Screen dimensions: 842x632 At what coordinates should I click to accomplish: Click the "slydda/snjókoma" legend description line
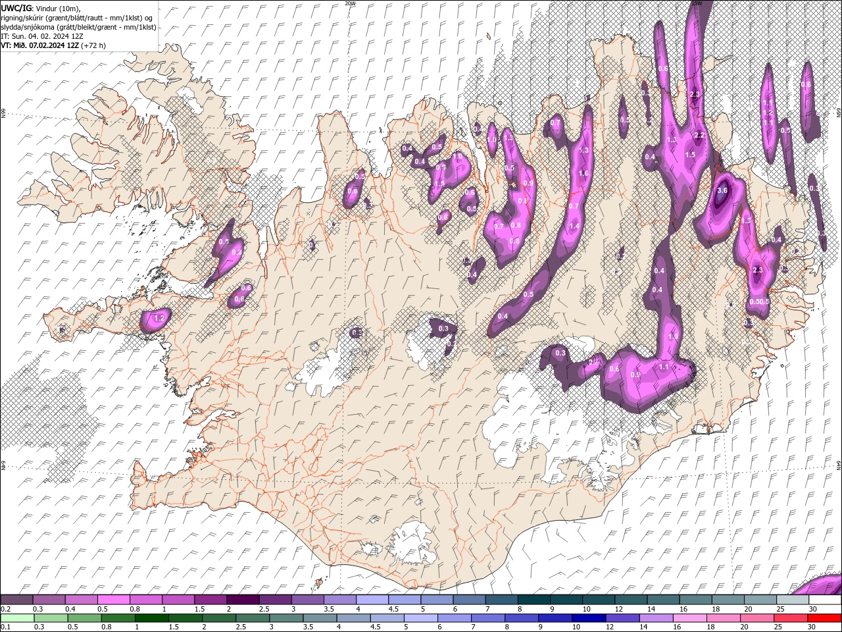[79, 27]
